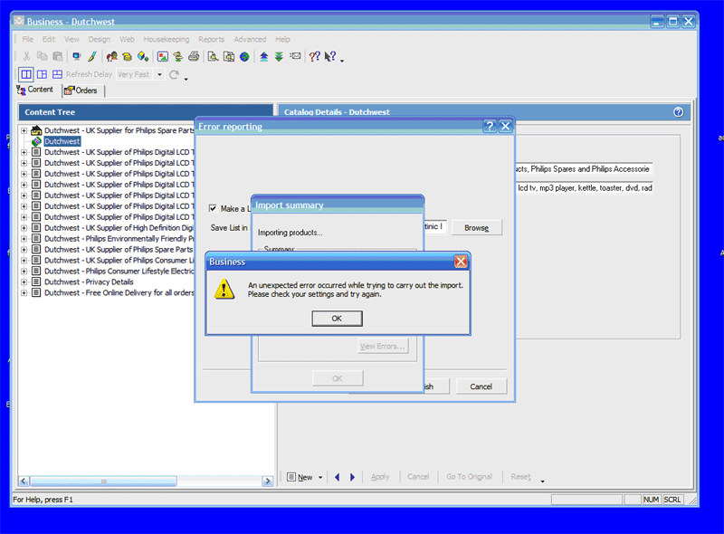
Task: Click the double question mark help icon
Action: (315, 56)
